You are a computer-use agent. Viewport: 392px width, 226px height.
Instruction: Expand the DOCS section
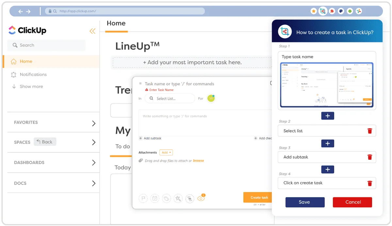click(x=94, y=183)
